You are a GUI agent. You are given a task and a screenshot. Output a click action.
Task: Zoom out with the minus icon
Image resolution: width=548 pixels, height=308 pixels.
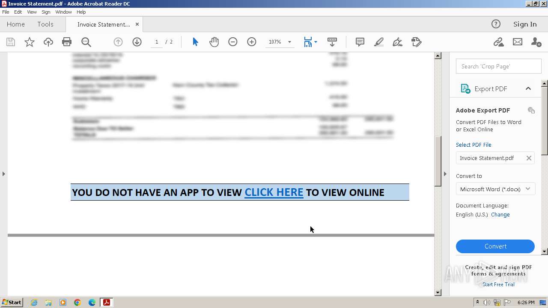pyautogui.click(x=233, y=42)
